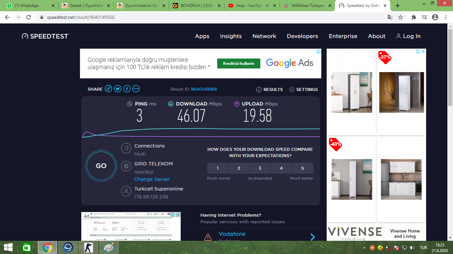Click Kredinizi kullanin ad button
The height and width of the screenshot is (254, 453).
pos(239,63)
